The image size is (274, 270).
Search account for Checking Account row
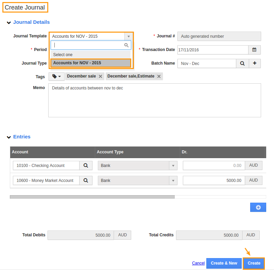point(86,166)
